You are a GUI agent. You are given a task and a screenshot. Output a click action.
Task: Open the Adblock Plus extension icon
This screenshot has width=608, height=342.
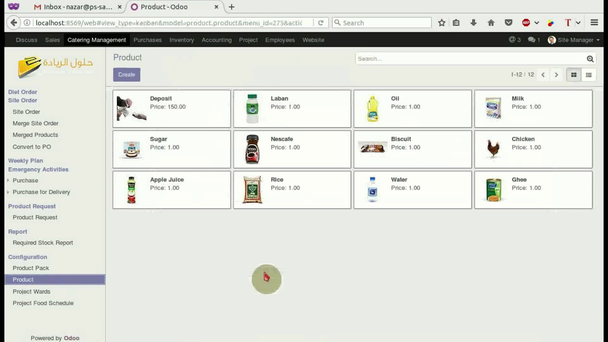tap(526, 23)
